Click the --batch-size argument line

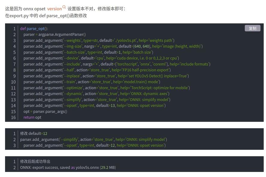click(88, 52)
